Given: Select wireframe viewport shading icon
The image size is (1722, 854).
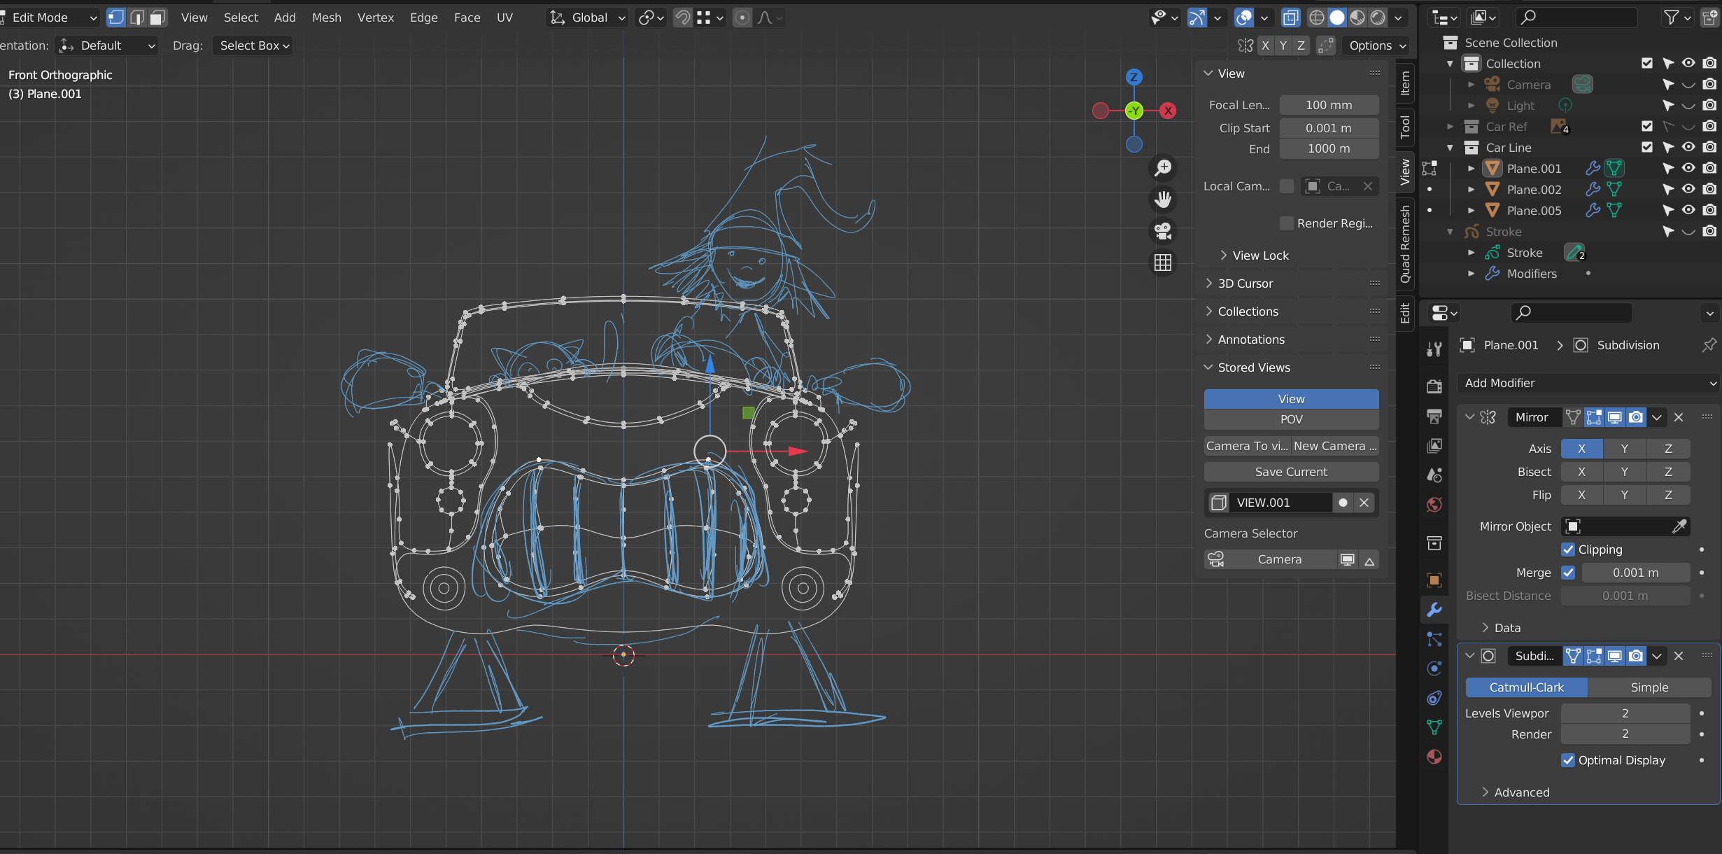Looking at the screenshot, I should tap(1316, 17).
